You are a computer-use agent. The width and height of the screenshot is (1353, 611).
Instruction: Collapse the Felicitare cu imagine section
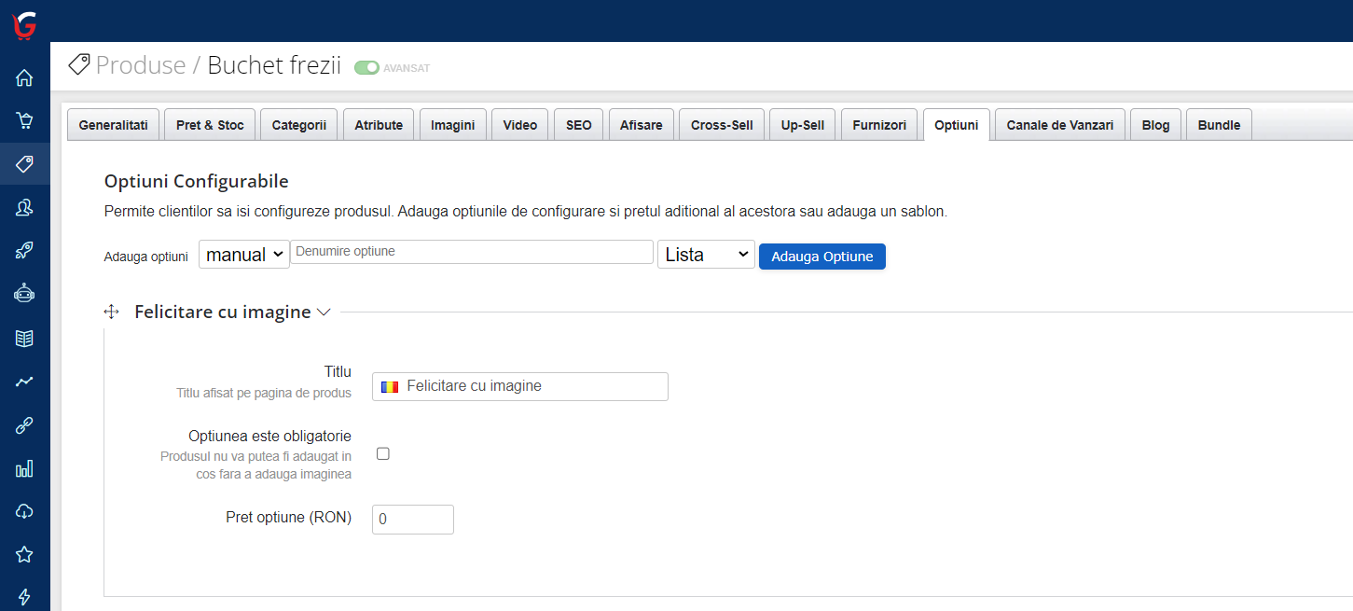324,312
